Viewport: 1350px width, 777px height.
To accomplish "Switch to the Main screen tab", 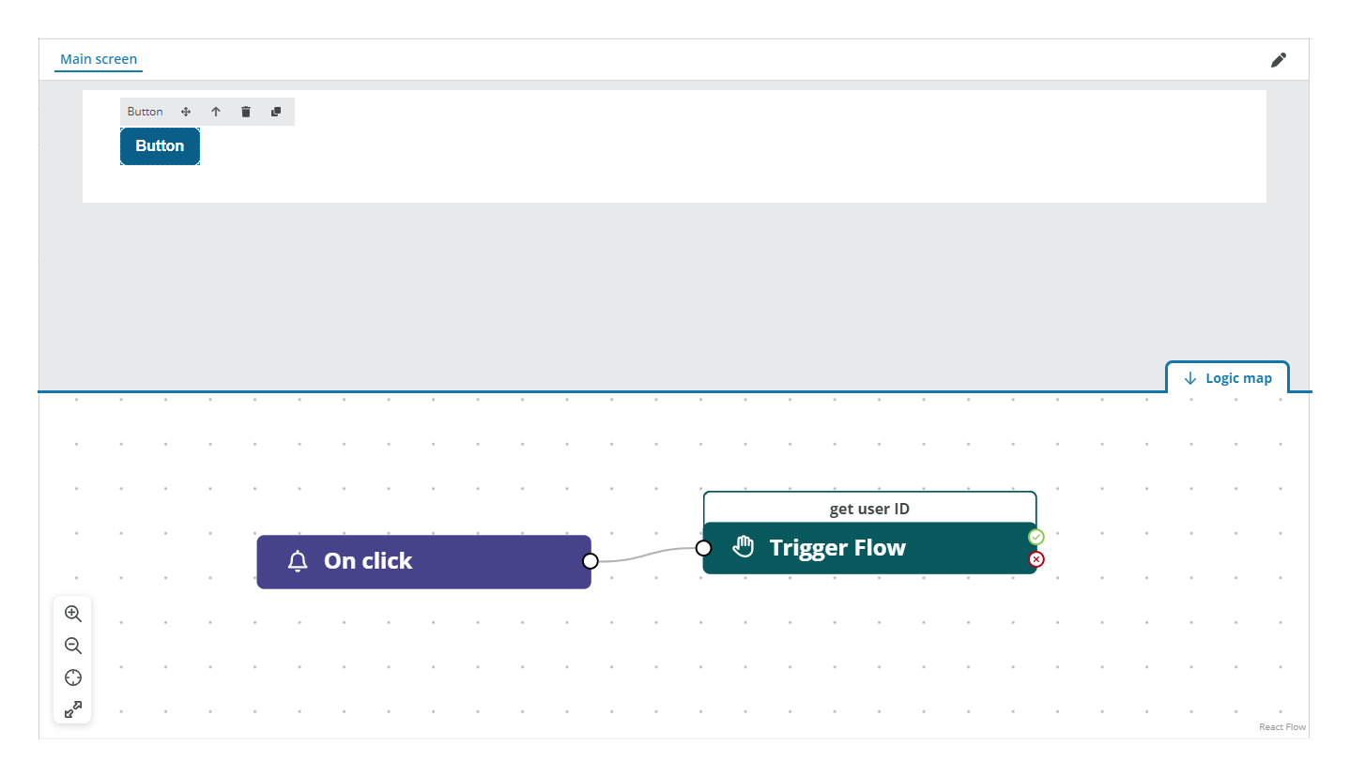I will coord(98,58).
